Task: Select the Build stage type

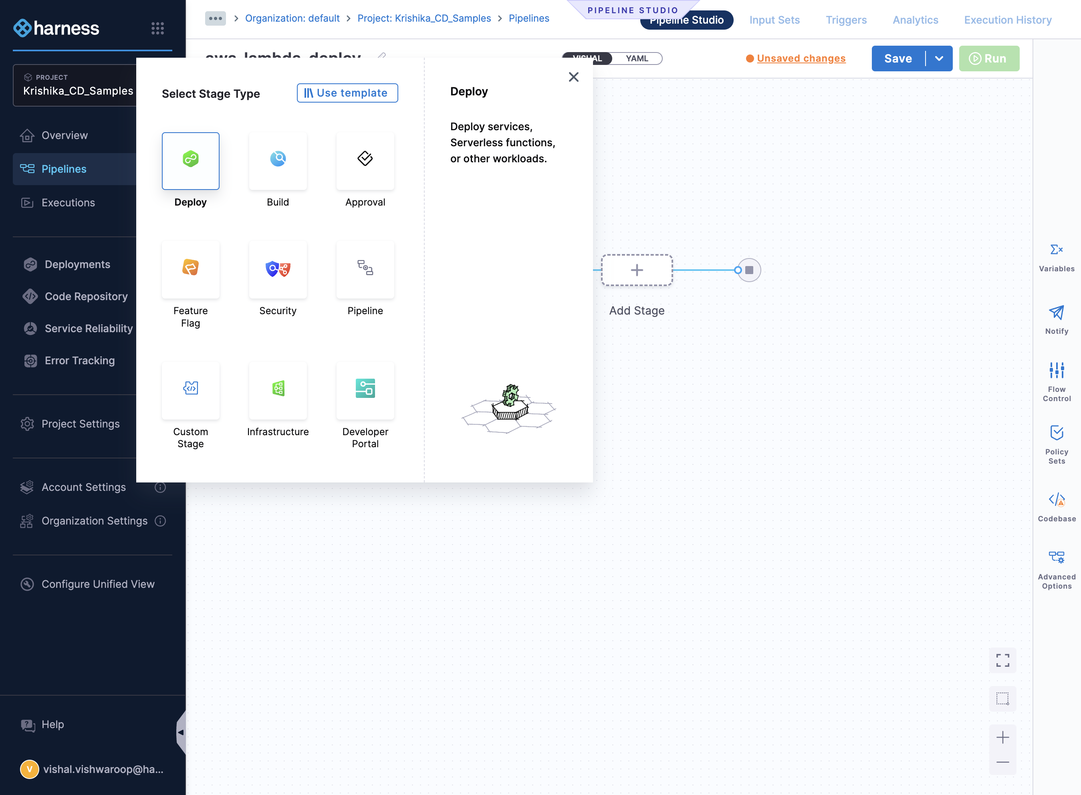Action: coord(278,161)
